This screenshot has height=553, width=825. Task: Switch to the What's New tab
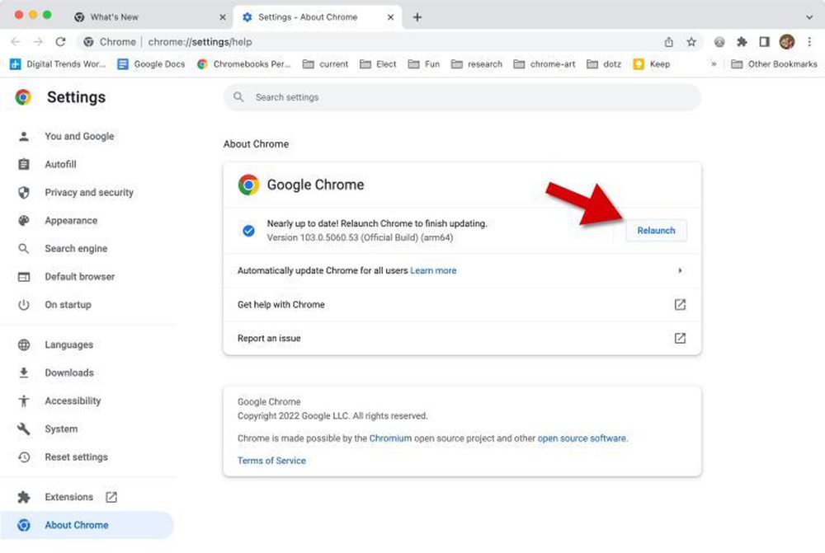click(x=117, y=16)
